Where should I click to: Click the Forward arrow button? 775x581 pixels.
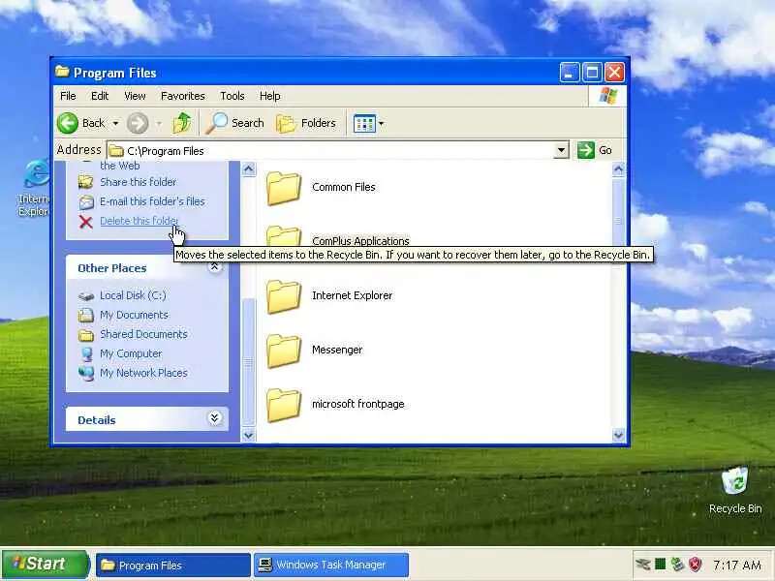(x=138, y=123)
